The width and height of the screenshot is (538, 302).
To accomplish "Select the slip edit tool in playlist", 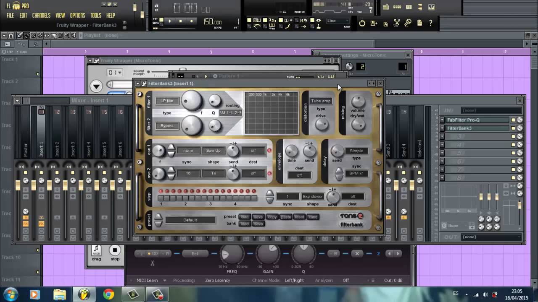I will click(x=47, y=36).
